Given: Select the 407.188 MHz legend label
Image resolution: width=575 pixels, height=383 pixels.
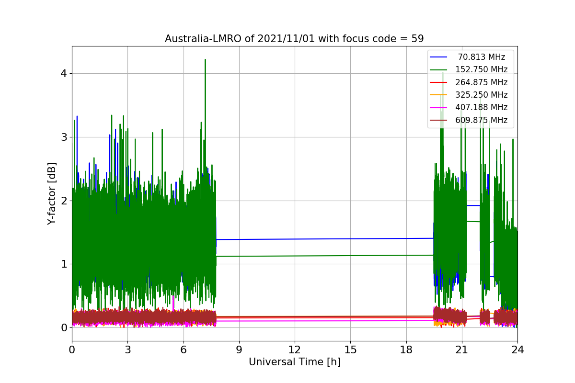Looking at the screenshot, I should [x=482, y=107].
